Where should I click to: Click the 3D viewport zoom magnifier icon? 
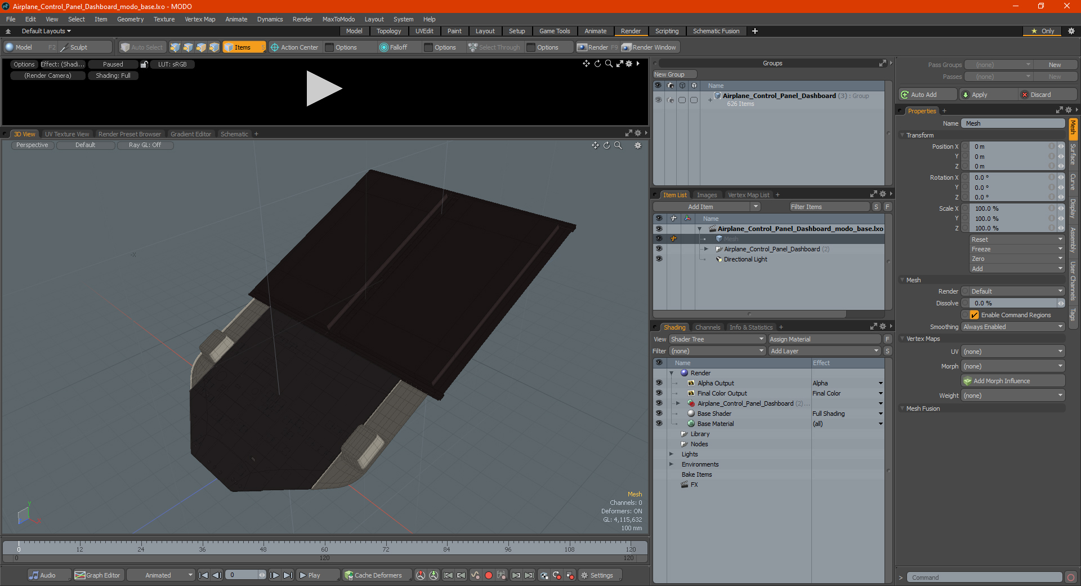(x=618, y=145)
